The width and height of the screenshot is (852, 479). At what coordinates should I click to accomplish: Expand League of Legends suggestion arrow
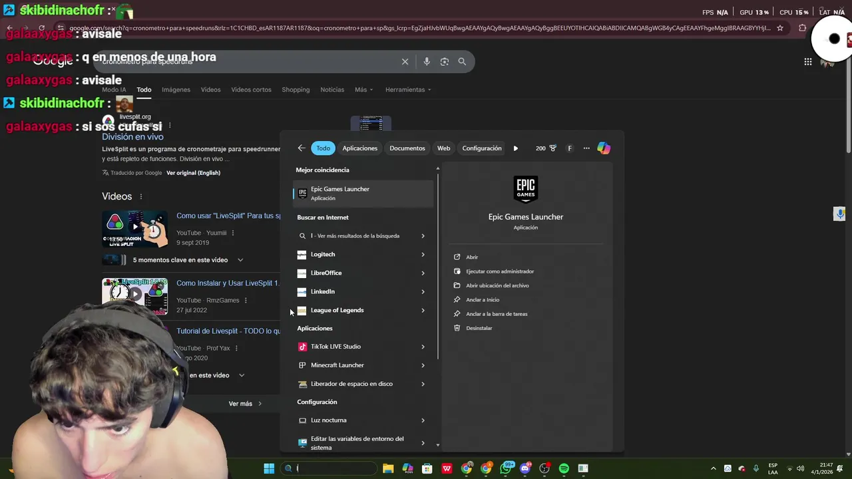(x=423, y=310)
